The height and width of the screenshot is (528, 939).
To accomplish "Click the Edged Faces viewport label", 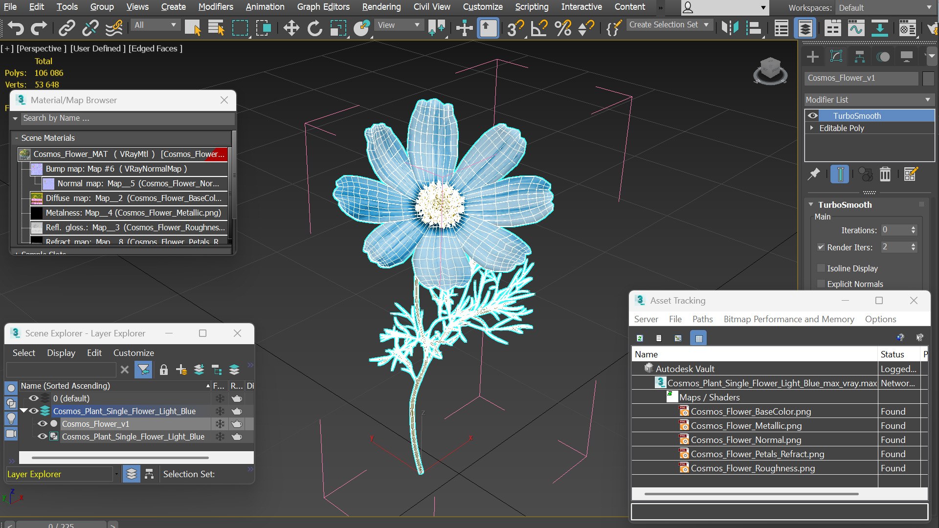I will (x=155, y=48).
